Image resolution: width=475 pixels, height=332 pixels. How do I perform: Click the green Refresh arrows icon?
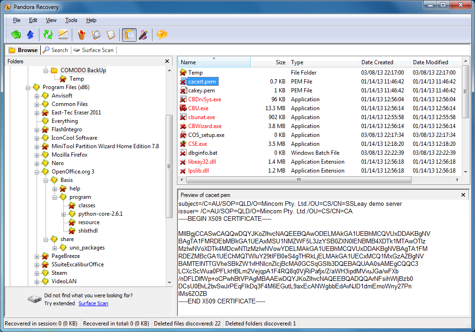[48, 34]
